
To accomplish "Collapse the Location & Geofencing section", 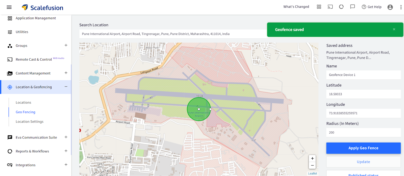I will coord(66,87).
